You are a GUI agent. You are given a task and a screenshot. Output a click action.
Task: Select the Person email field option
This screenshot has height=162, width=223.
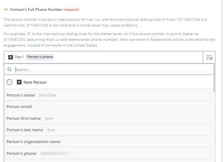[109, 107]
